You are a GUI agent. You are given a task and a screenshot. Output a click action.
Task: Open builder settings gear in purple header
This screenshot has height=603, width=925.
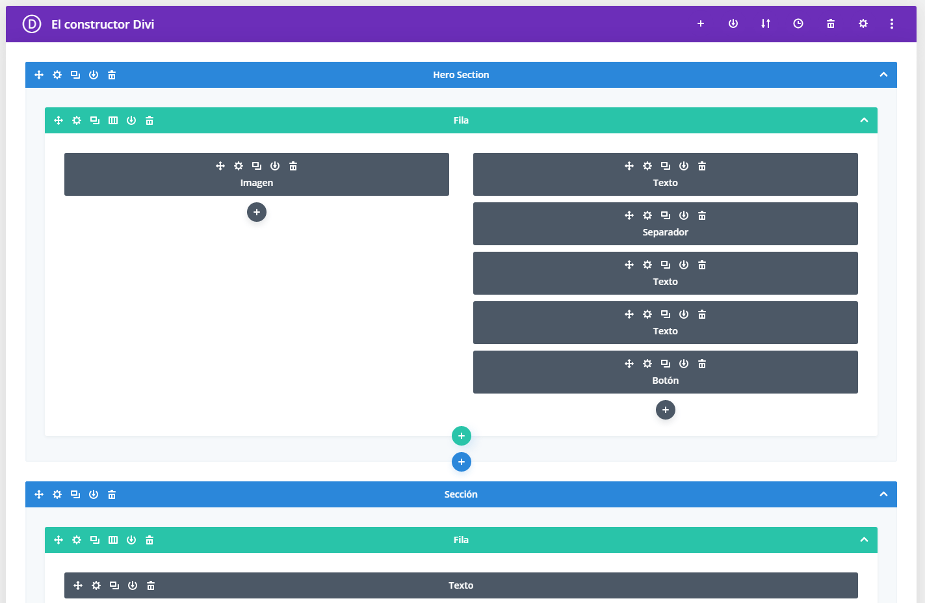pos(863,23)
